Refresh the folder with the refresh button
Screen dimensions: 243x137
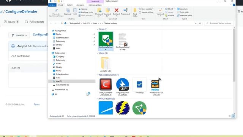coord(200,23)
